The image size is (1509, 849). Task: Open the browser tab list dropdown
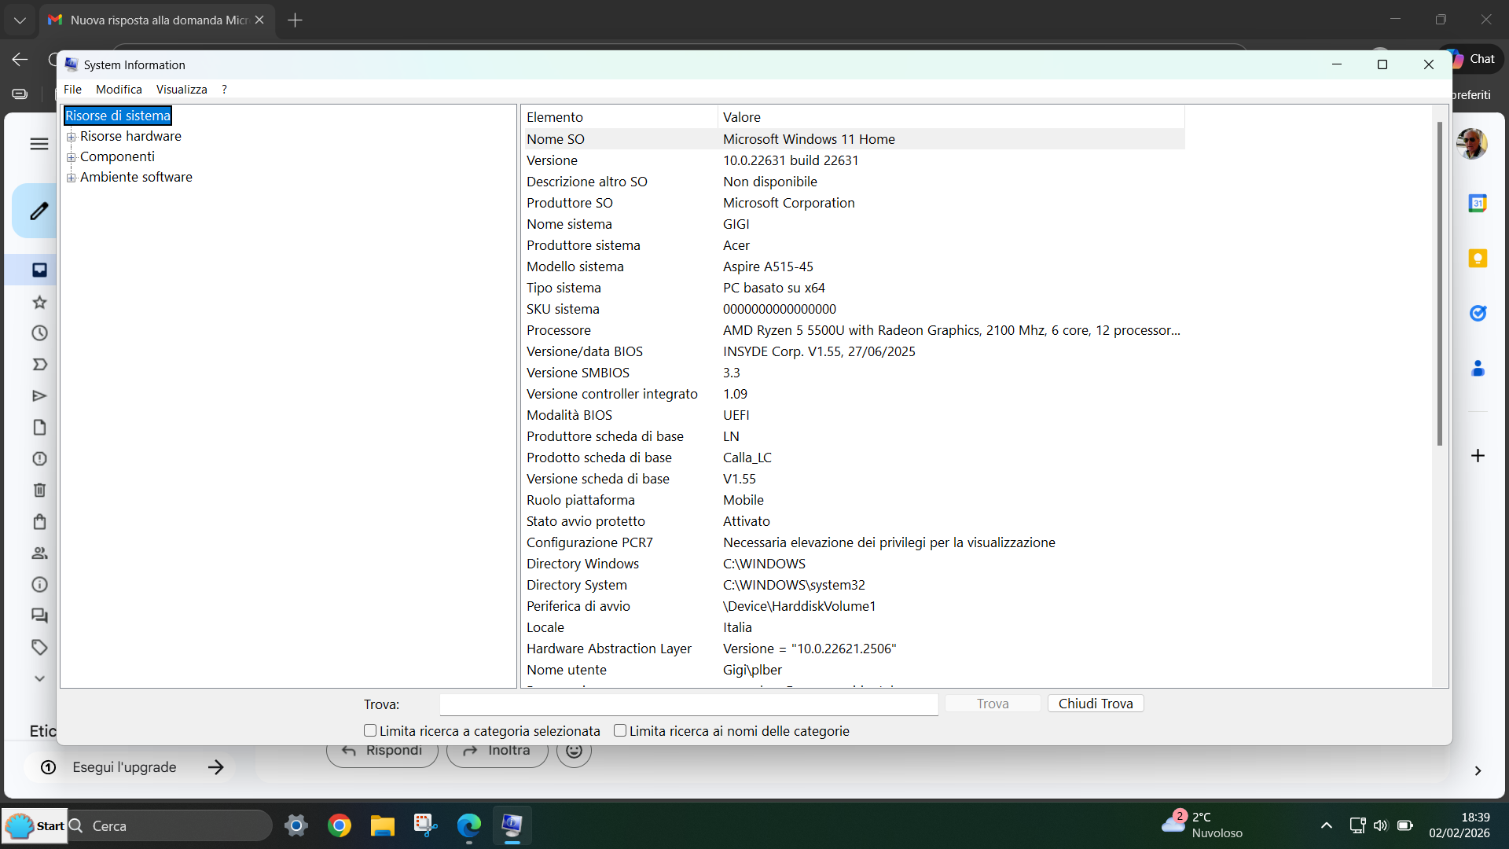20,20
